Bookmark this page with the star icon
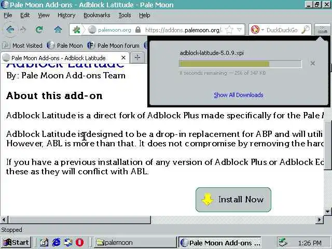The image size is (332, 249). 229,30
